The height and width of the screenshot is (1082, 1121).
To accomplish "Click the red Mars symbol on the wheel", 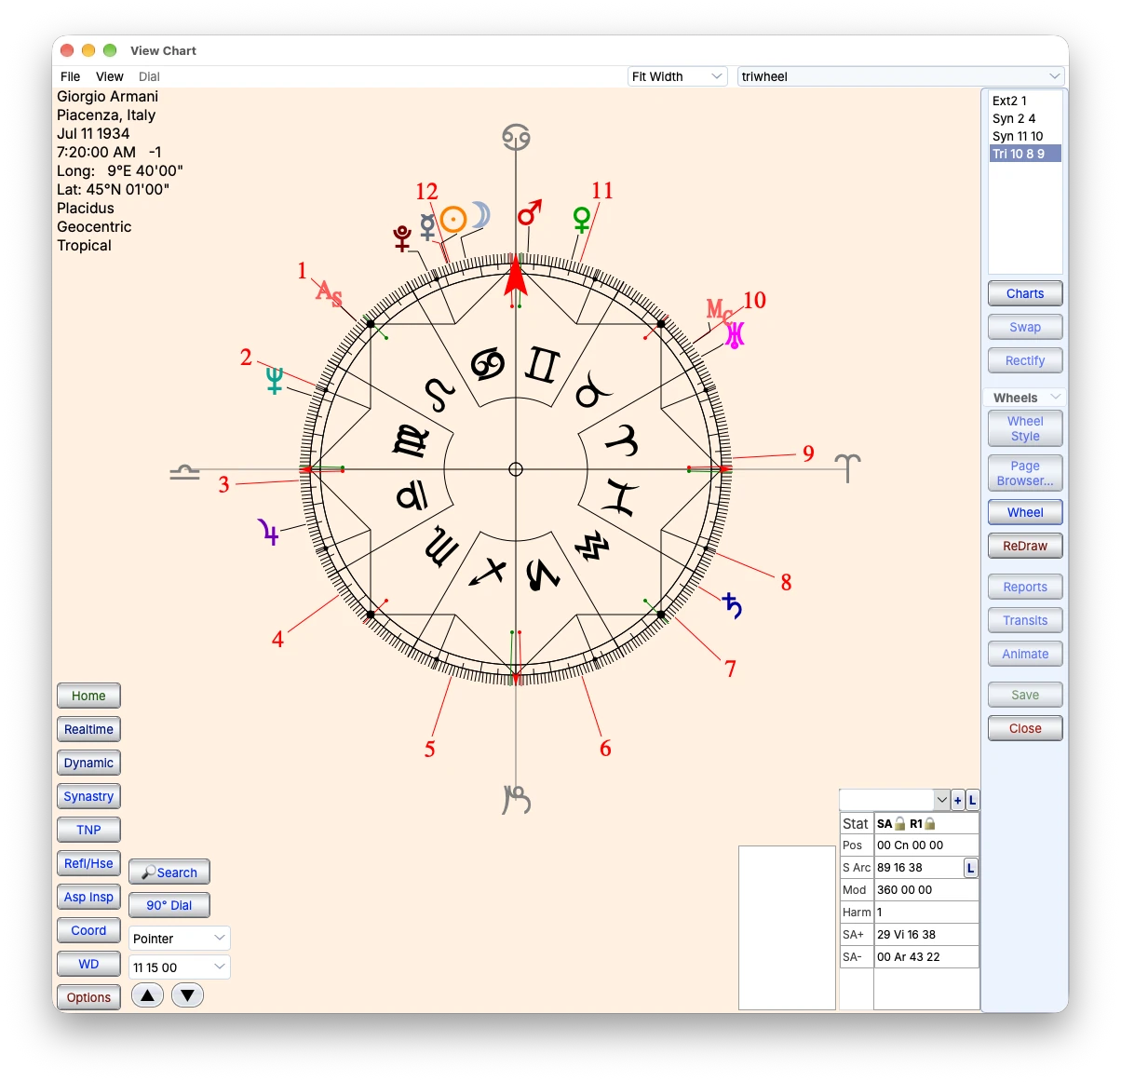I will (x=530, y=213).
